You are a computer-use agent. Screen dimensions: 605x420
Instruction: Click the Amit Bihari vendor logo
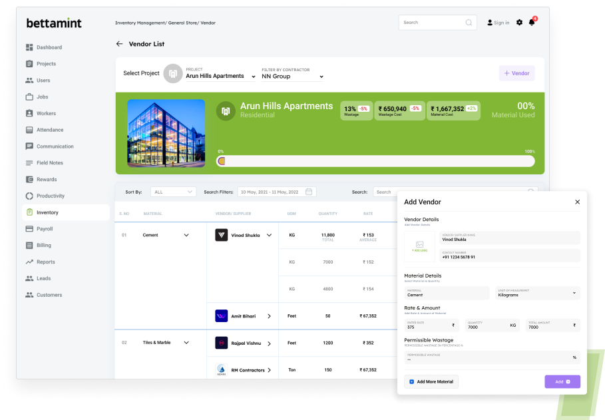coord(222,316)
